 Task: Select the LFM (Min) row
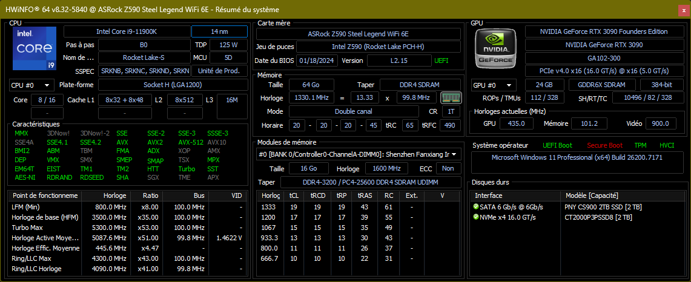[x=127, y=207]
